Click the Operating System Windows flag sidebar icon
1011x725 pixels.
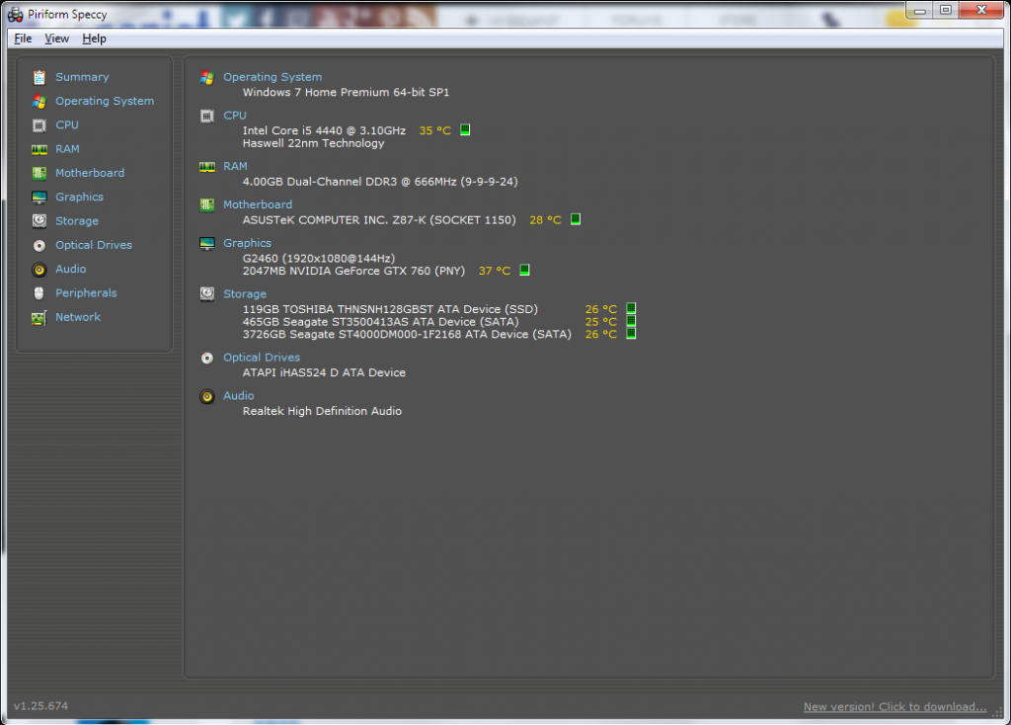(39, 102)
